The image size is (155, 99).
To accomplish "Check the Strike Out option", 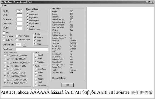I will coord(4,40).
